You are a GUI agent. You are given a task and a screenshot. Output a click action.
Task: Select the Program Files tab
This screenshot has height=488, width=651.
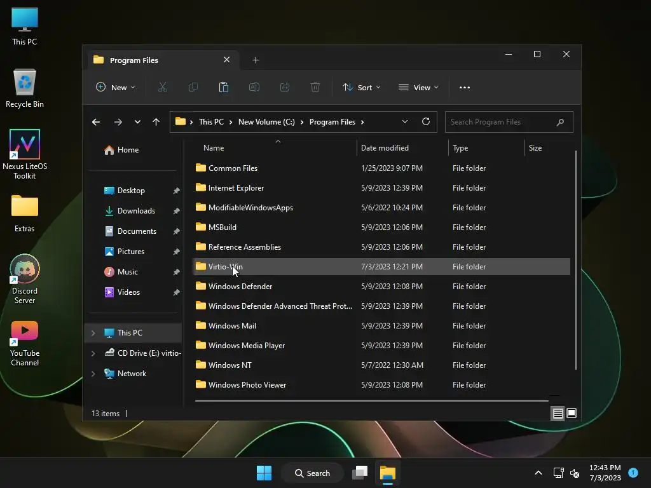(162, 60)
